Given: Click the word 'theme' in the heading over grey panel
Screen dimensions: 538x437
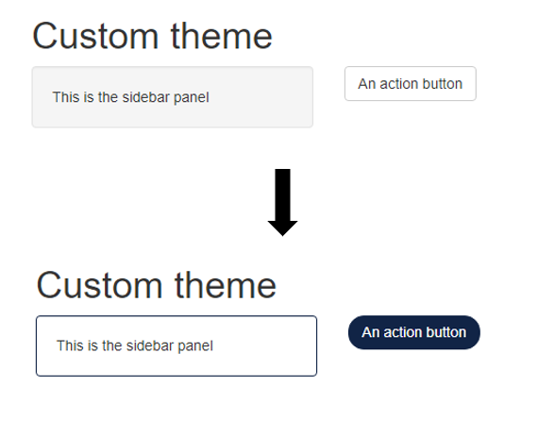Looking at the screenshot, I should (x=222, y=36).
